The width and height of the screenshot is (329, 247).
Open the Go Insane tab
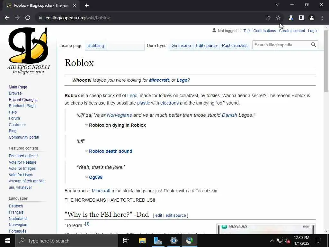pos(181,46)
